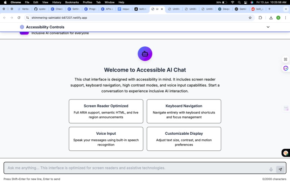Click the Wi-Fi status icon
Image resolution: width=290 pixels, height=181 pixels.
233,2
